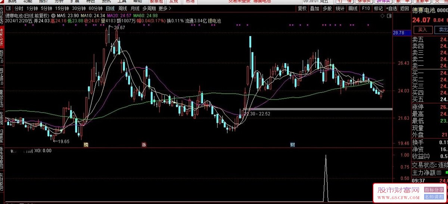The width and height of the screenshot is (448, 204).
Task: Select the 15分钟 timeframe
Action: pos(62,9)
